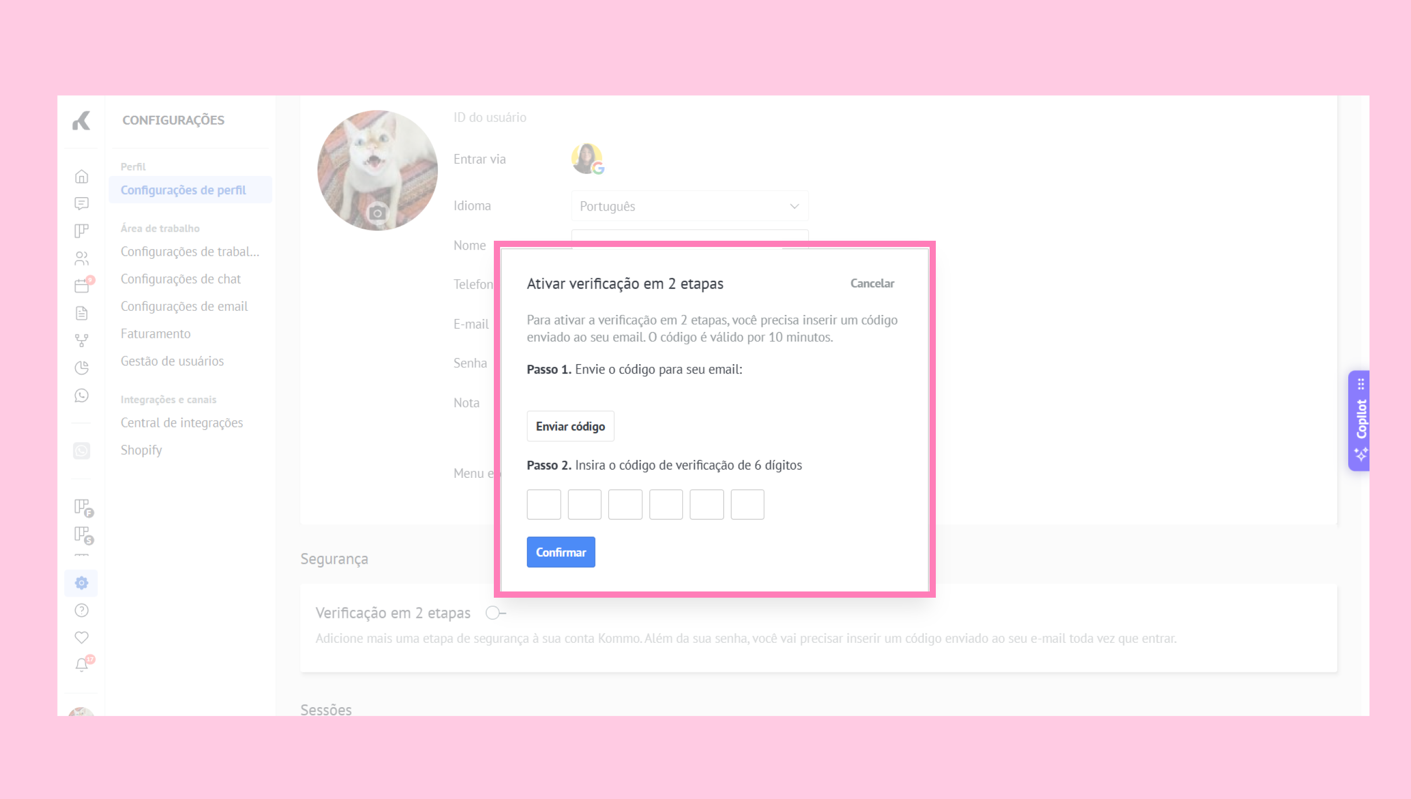Open the analytics pie chart icon

pos(81,368)
